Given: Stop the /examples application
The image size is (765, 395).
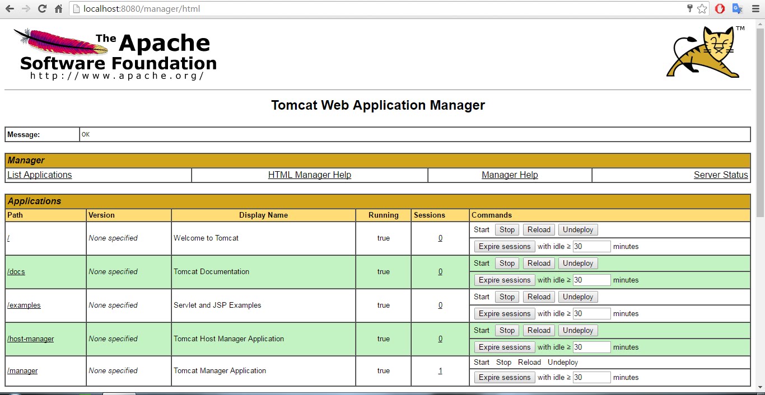Looking at the screenshot, I should 507,297.
